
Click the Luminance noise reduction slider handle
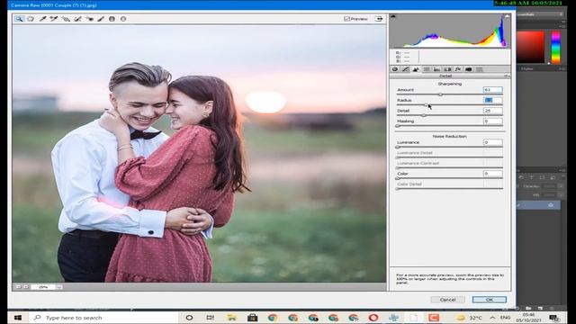pos(398,147)
